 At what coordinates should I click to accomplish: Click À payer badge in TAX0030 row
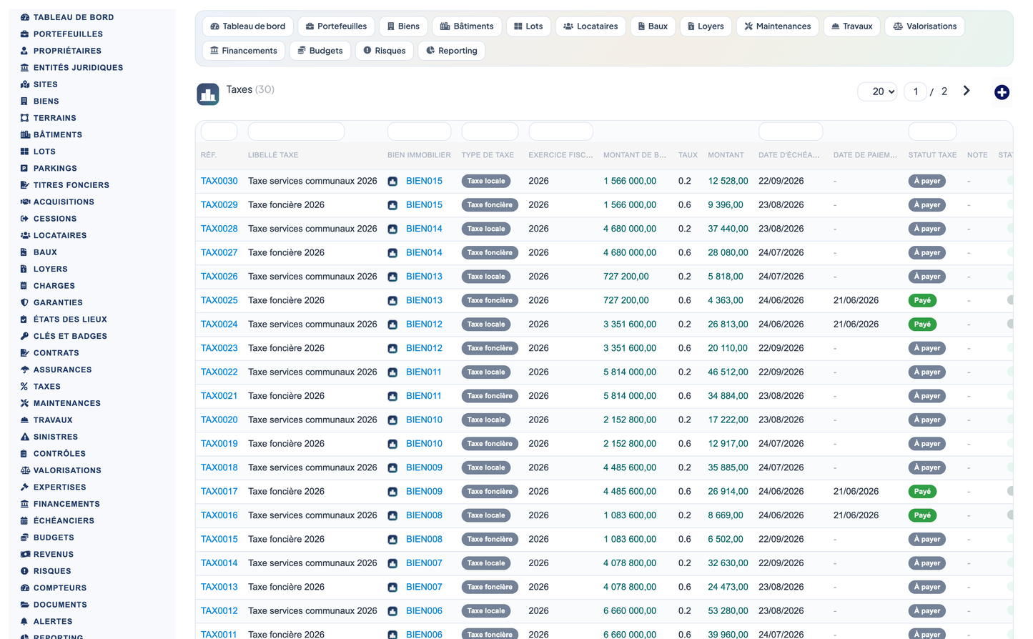click(927, 181)
